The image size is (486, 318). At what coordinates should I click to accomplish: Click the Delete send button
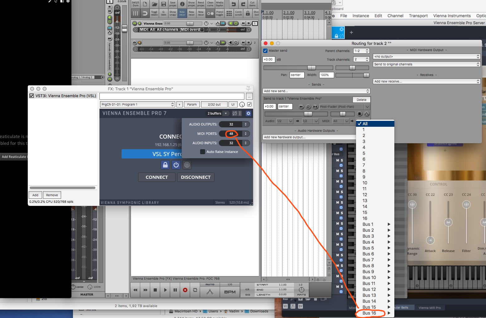(x=362, y=100)
